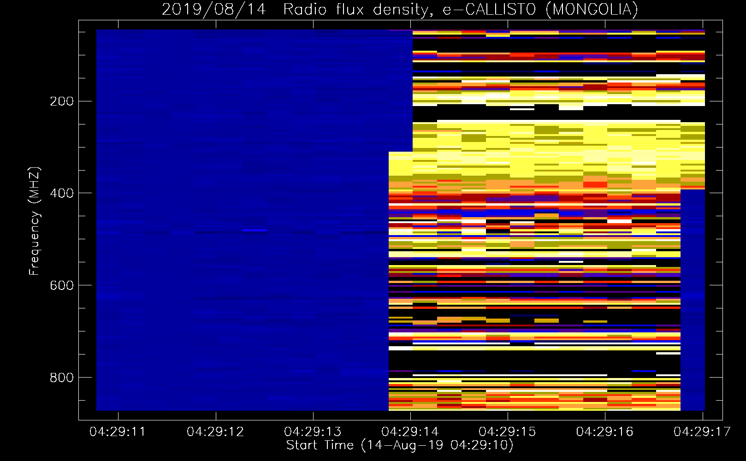
Task: Click the time tick label 04:29:11
Action: (118, 432)
